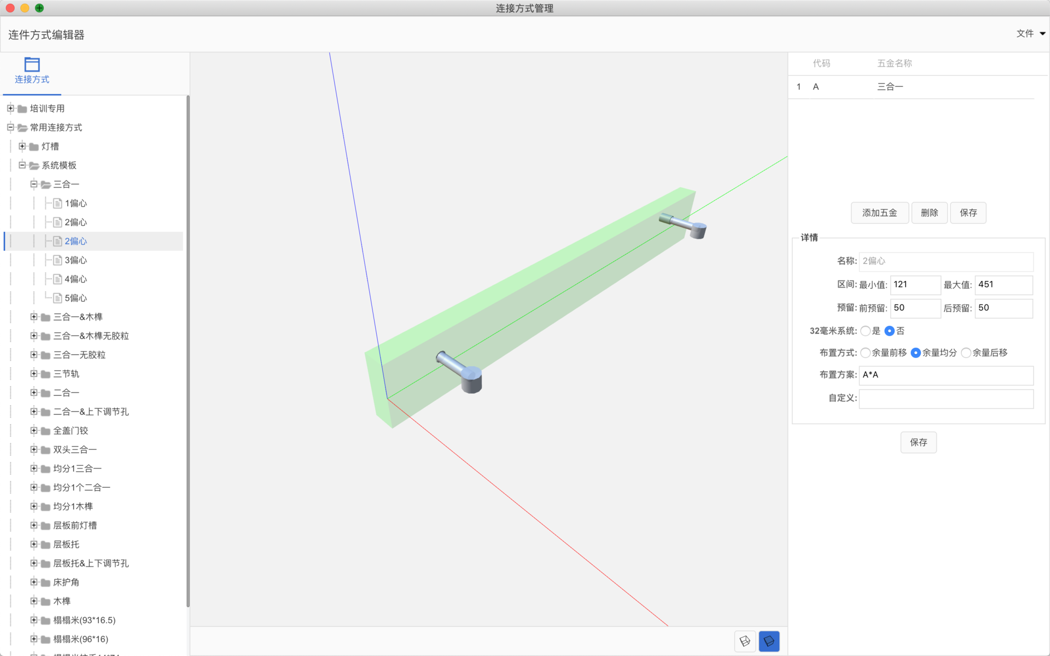Click the 布置方案 input field
Viewport: 1050px width, 656px height.
tap(946, 375)
